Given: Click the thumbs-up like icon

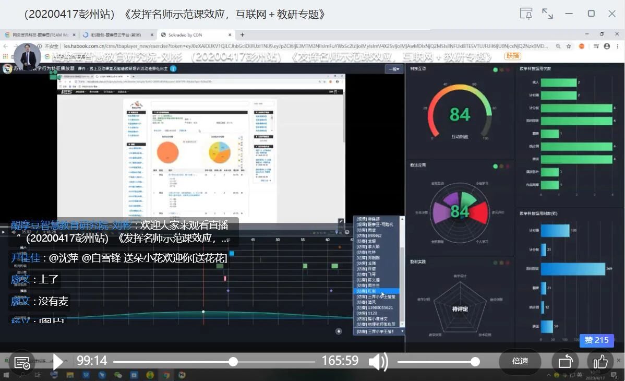Looking at the screenshot, I should point(600,361).
